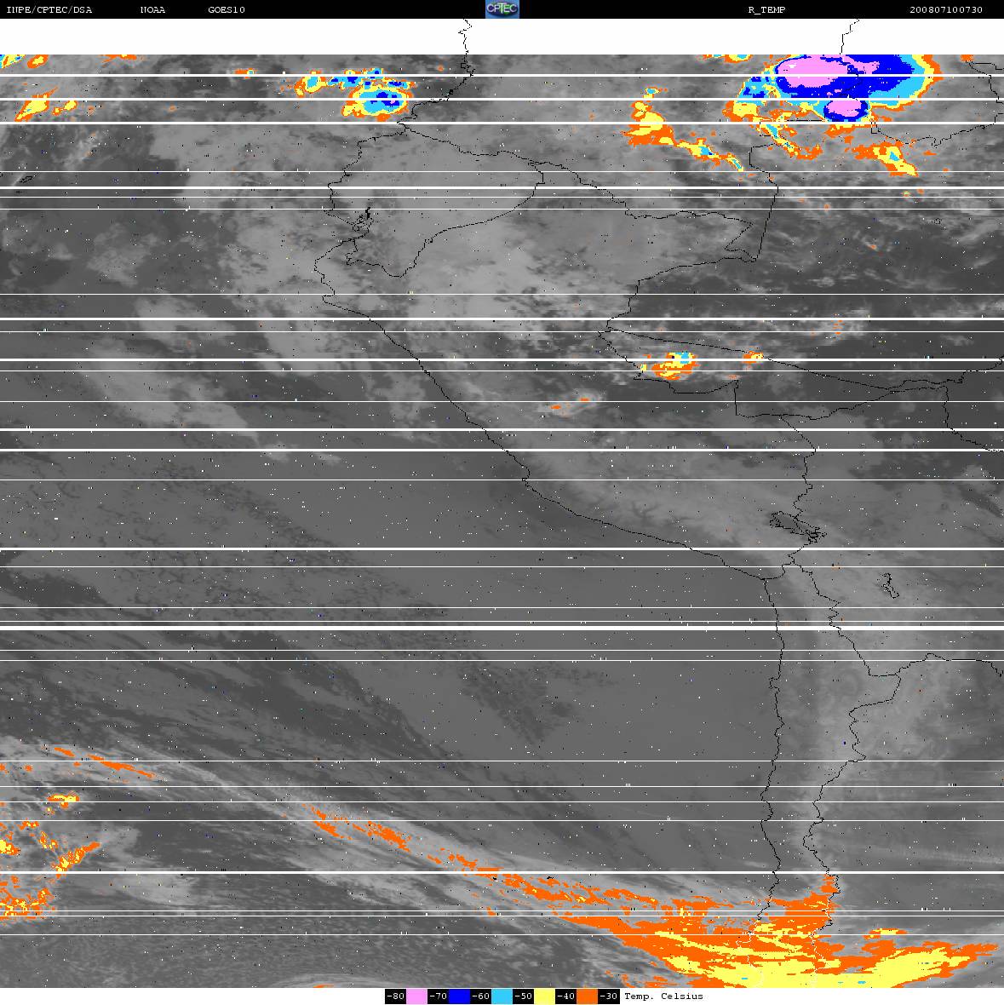Select the -60 legend label
The width and height of the screenshot is (1004, 1005).
[x=481, y=996]
